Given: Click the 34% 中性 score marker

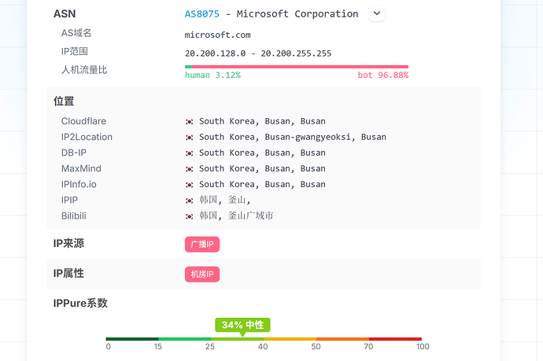Looking at the screenshot, I should 242,325.
